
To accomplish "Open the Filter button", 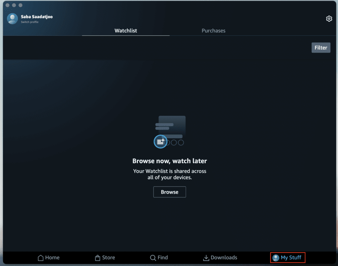I will 321,48.
